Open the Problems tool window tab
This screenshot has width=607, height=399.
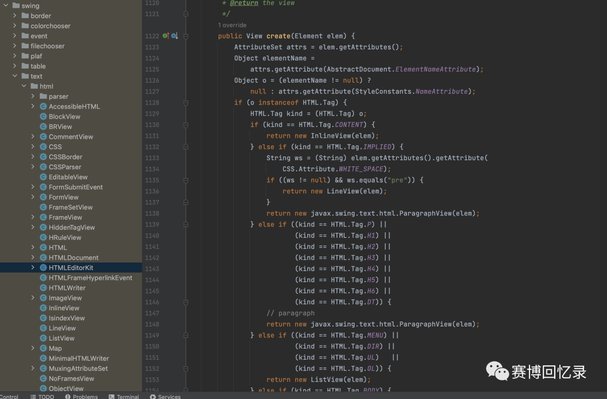click(81, 396)
